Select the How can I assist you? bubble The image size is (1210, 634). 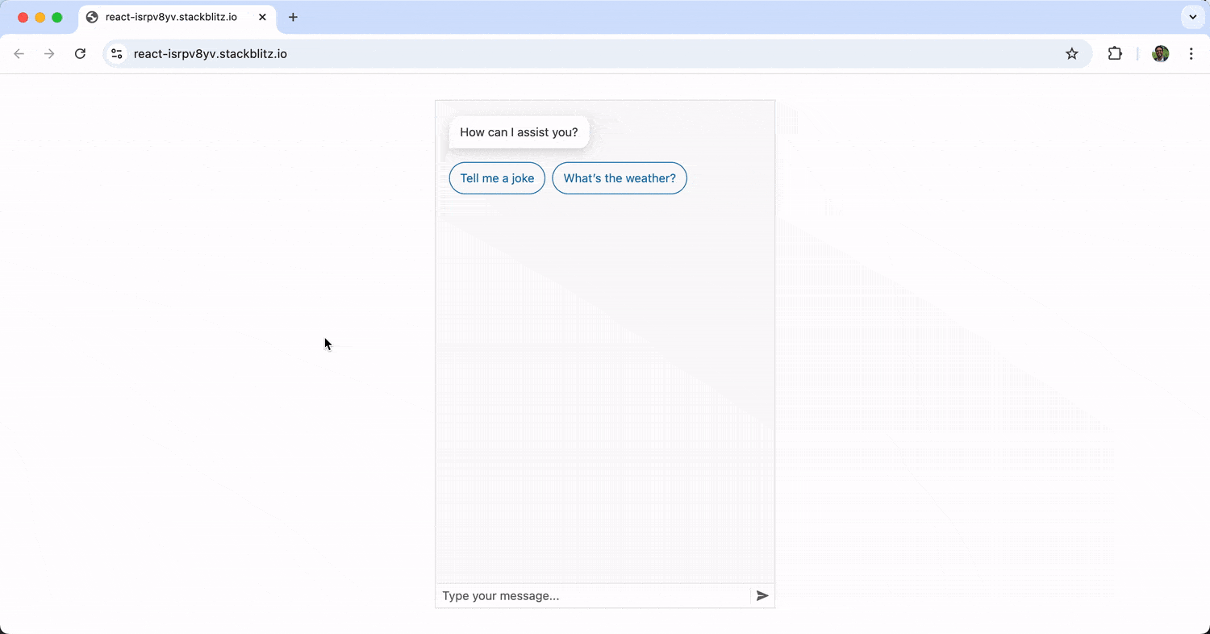point(519,132)
